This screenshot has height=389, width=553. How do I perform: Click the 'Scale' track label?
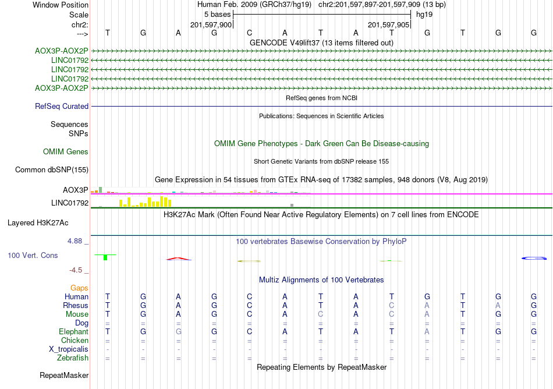[79, 15]
